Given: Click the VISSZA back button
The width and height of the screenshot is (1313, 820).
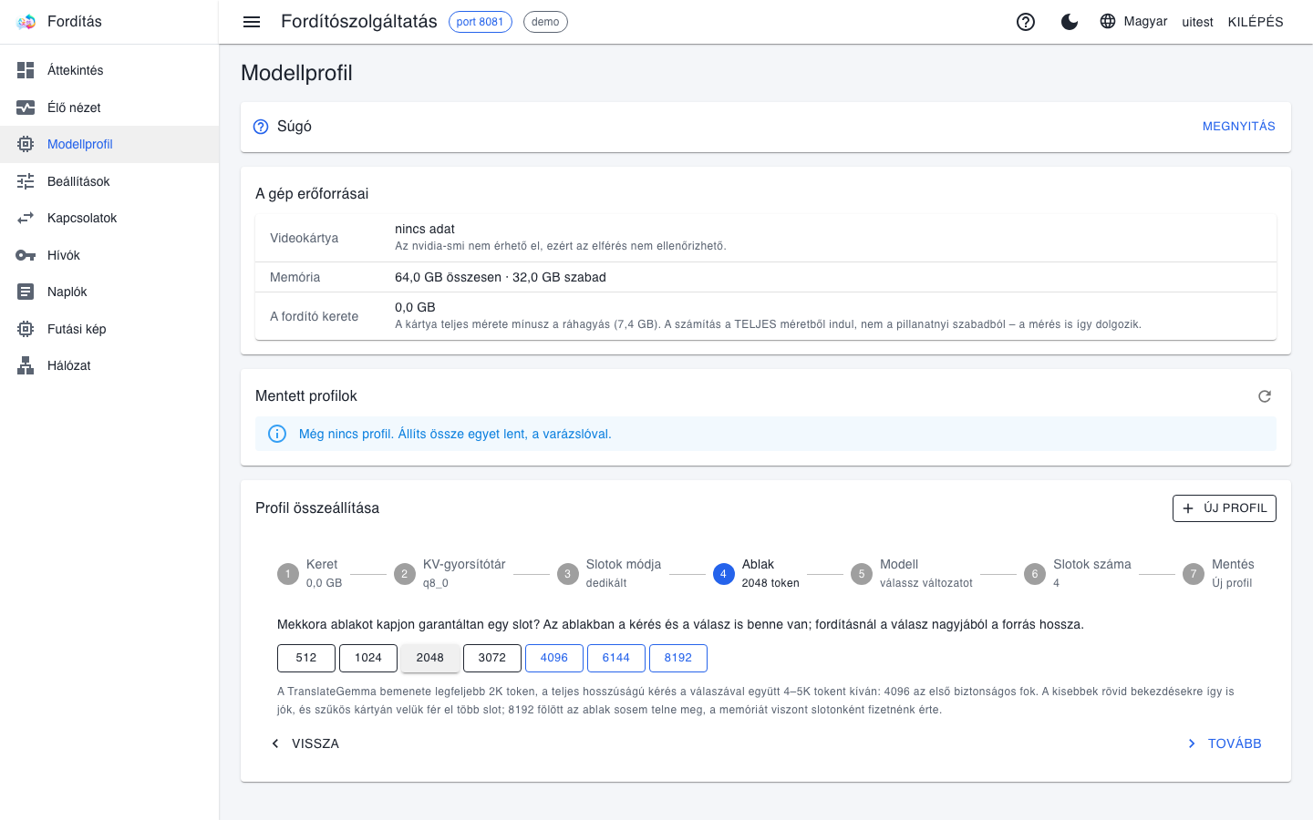Looking at the screenshot, I should coord(305,743).
